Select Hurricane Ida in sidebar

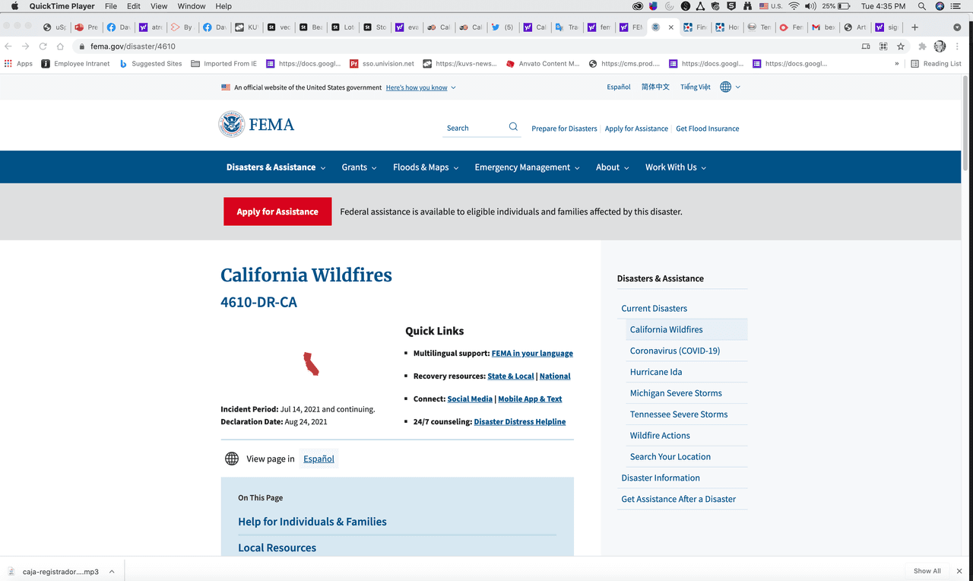[x=655, y=372]
